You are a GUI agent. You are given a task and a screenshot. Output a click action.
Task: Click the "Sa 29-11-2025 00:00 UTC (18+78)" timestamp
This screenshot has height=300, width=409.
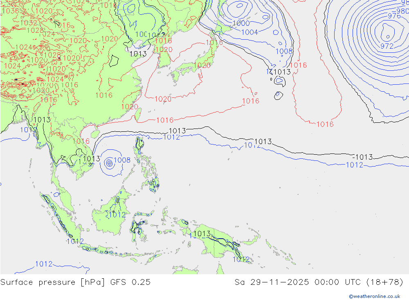coord(319,282)
